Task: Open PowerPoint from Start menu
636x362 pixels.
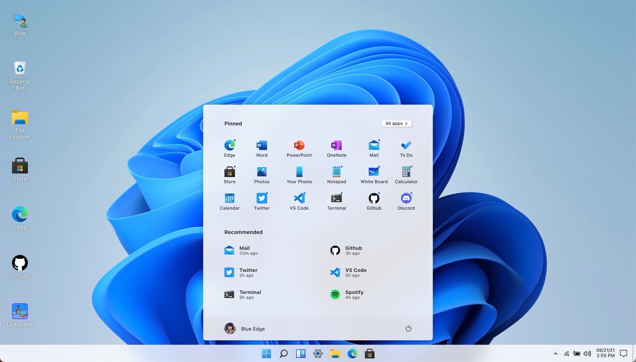Action: pyautogui.click(x=299, y=148)
